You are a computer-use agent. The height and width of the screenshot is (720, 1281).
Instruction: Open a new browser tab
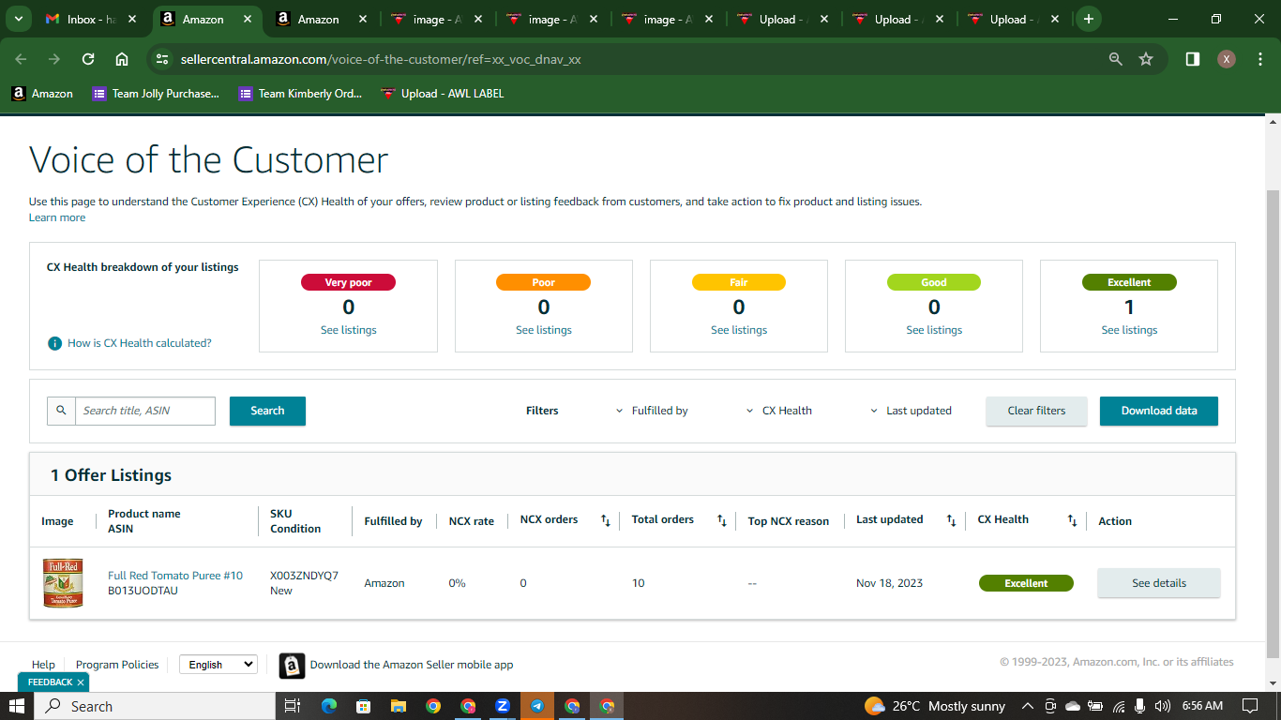(x=1088, y=19)
